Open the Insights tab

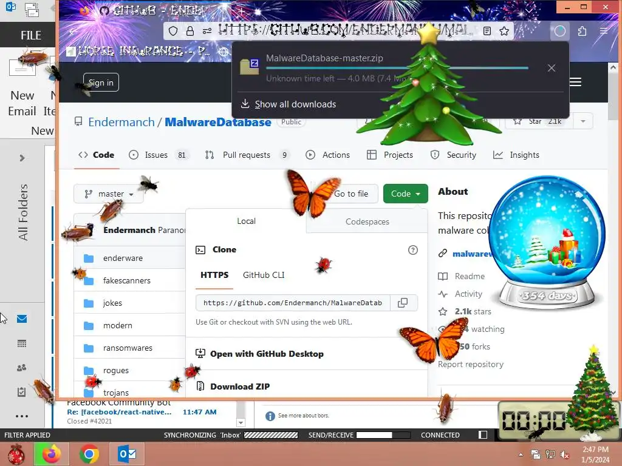pyautogui.click(x=516, y=155)
